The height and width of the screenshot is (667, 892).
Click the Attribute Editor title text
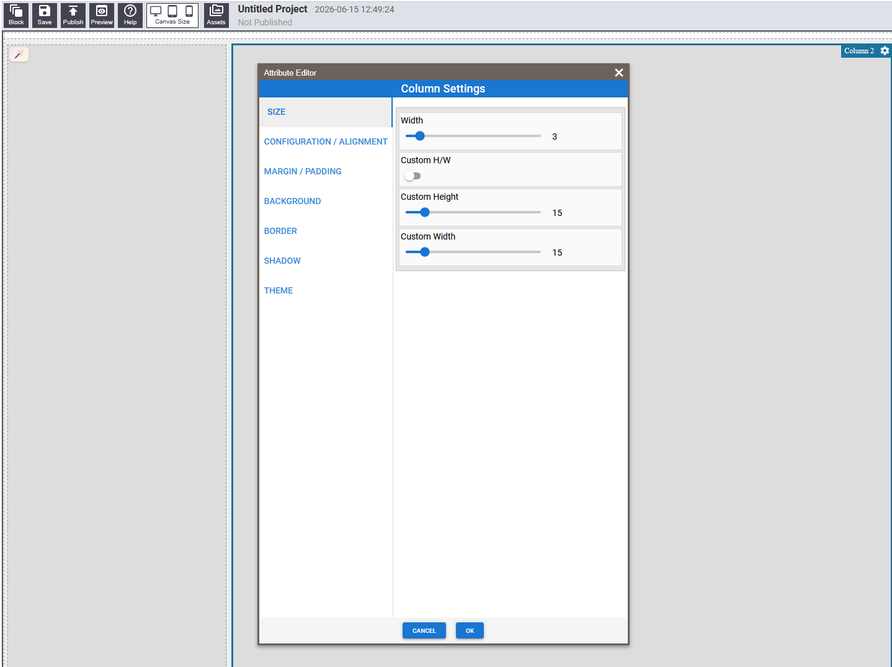click(290, 73)
